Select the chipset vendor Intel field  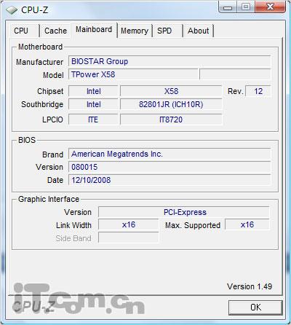click(x=93, y=91)
